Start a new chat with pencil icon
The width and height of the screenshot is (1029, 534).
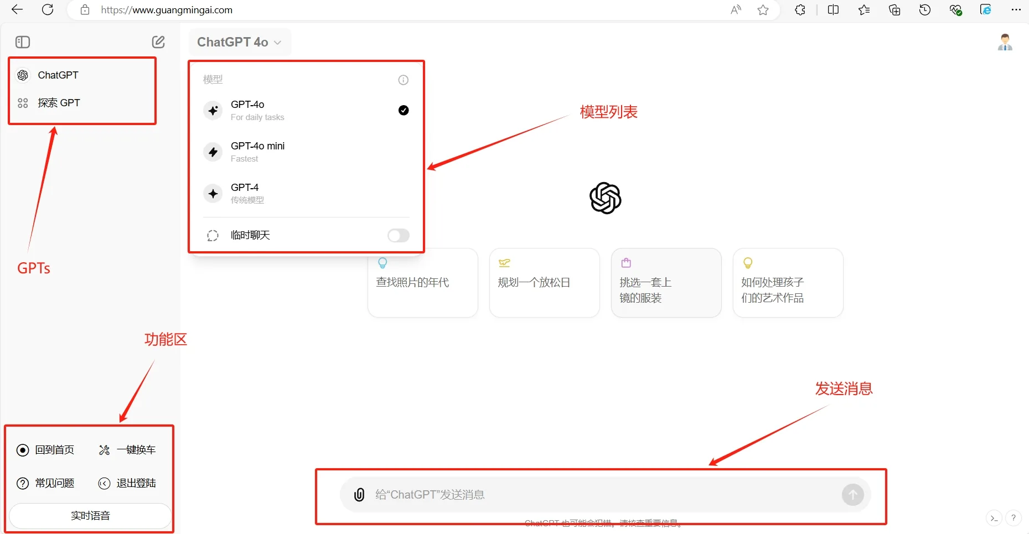[158, 42]
